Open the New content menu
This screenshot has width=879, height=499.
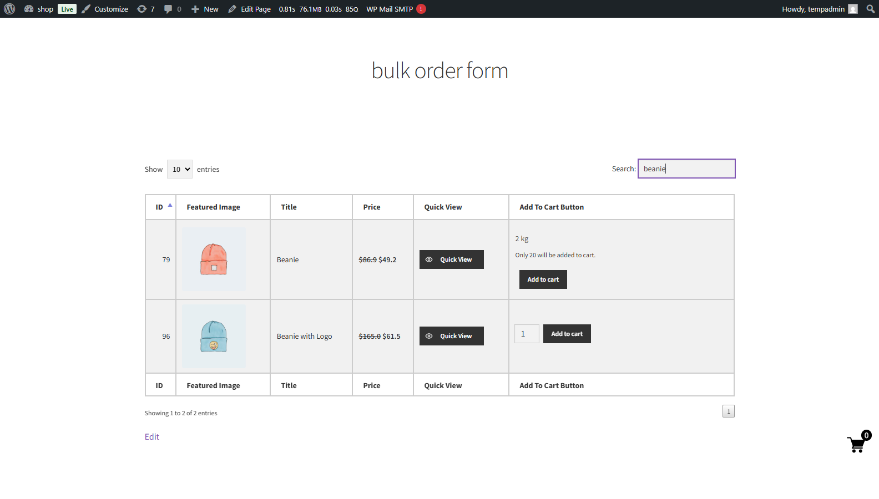coord(205,9)
